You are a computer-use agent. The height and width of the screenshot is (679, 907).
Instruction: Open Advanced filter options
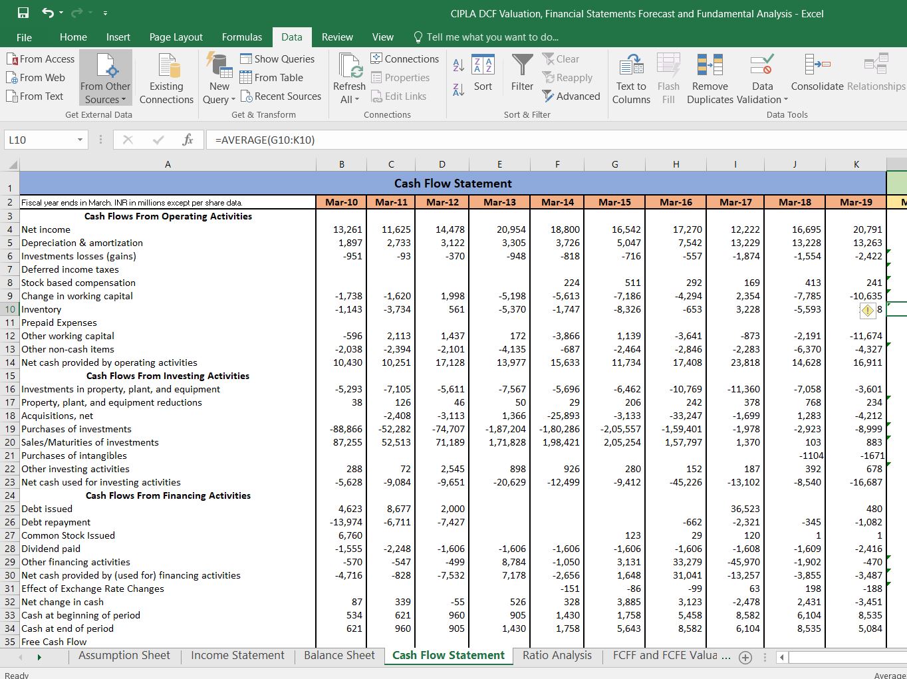click(571, 96)
